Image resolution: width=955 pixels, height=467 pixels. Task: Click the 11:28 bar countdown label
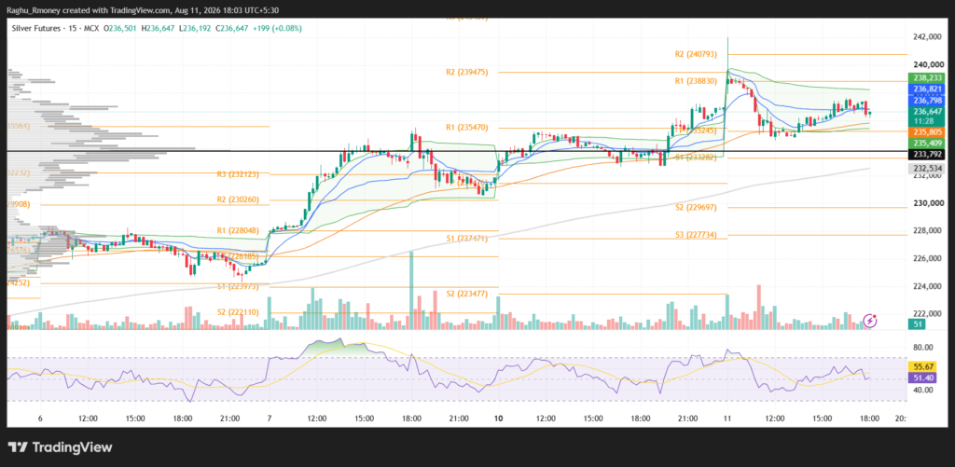click(x=924, y=120)
